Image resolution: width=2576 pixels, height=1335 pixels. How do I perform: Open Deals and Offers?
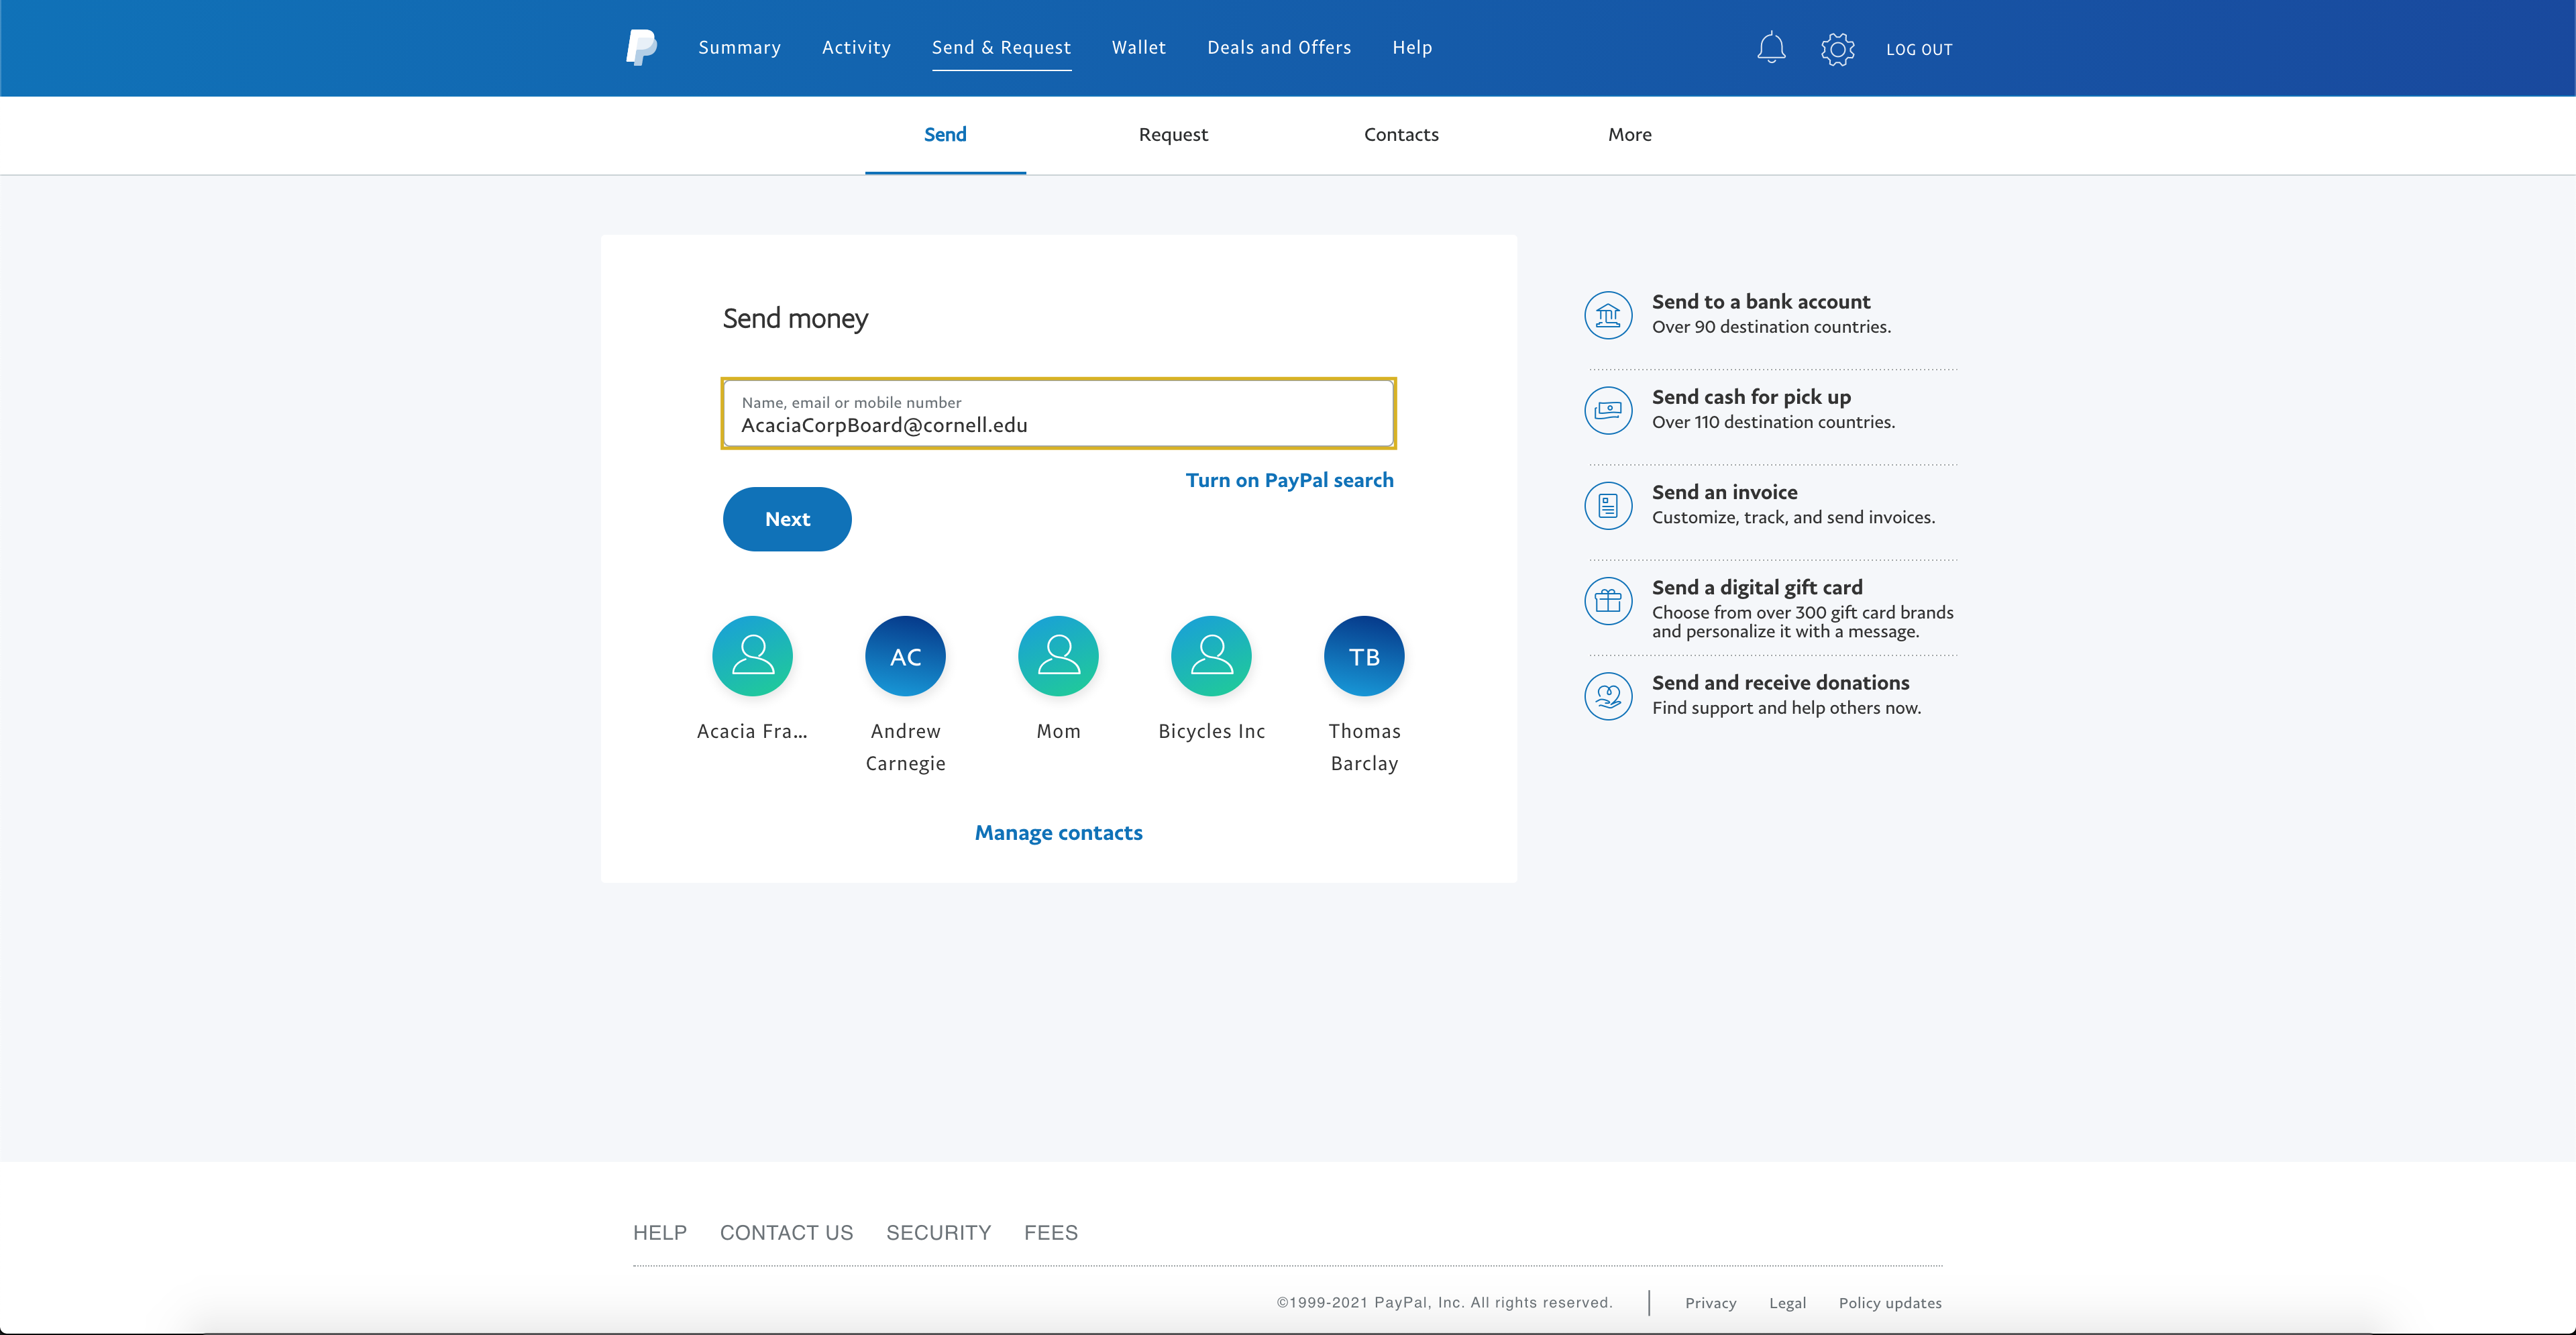(x=1279, y=47)
